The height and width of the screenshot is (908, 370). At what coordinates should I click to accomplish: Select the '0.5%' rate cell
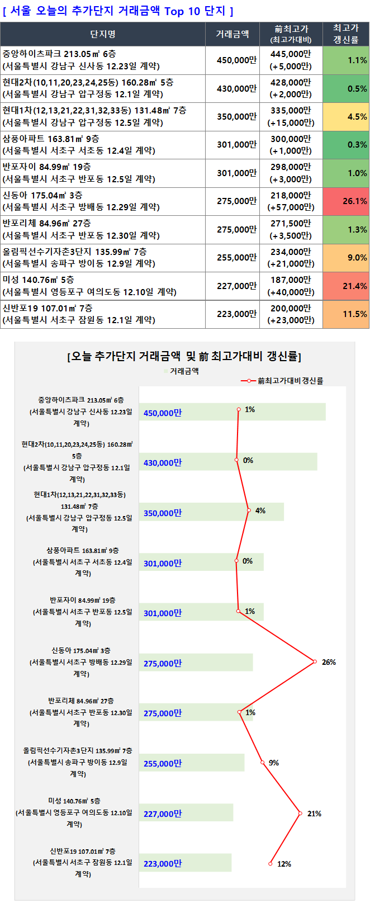coord(346,88)
